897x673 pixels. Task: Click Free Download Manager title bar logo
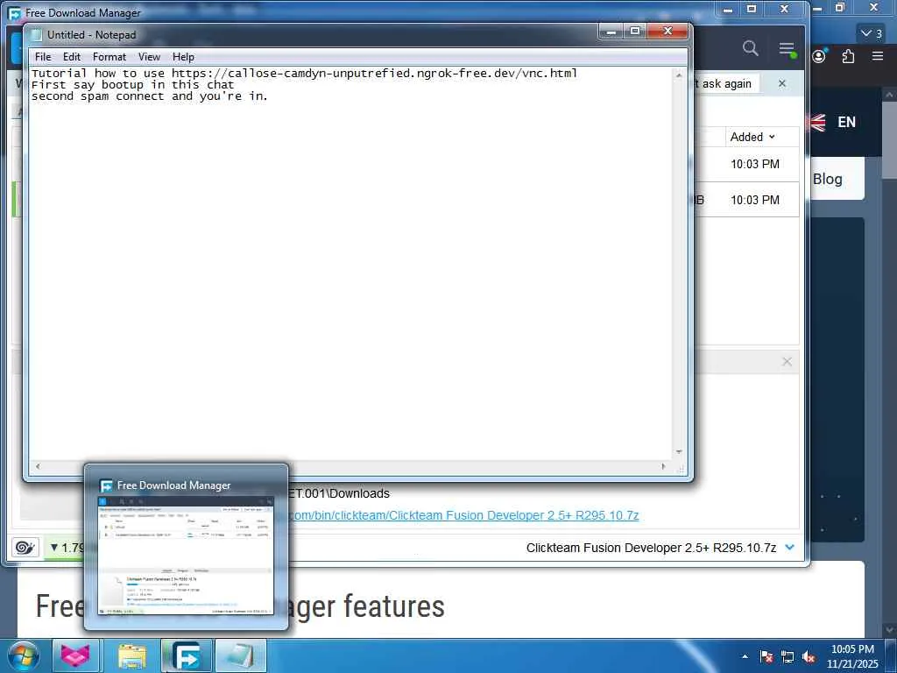point(15,12)
